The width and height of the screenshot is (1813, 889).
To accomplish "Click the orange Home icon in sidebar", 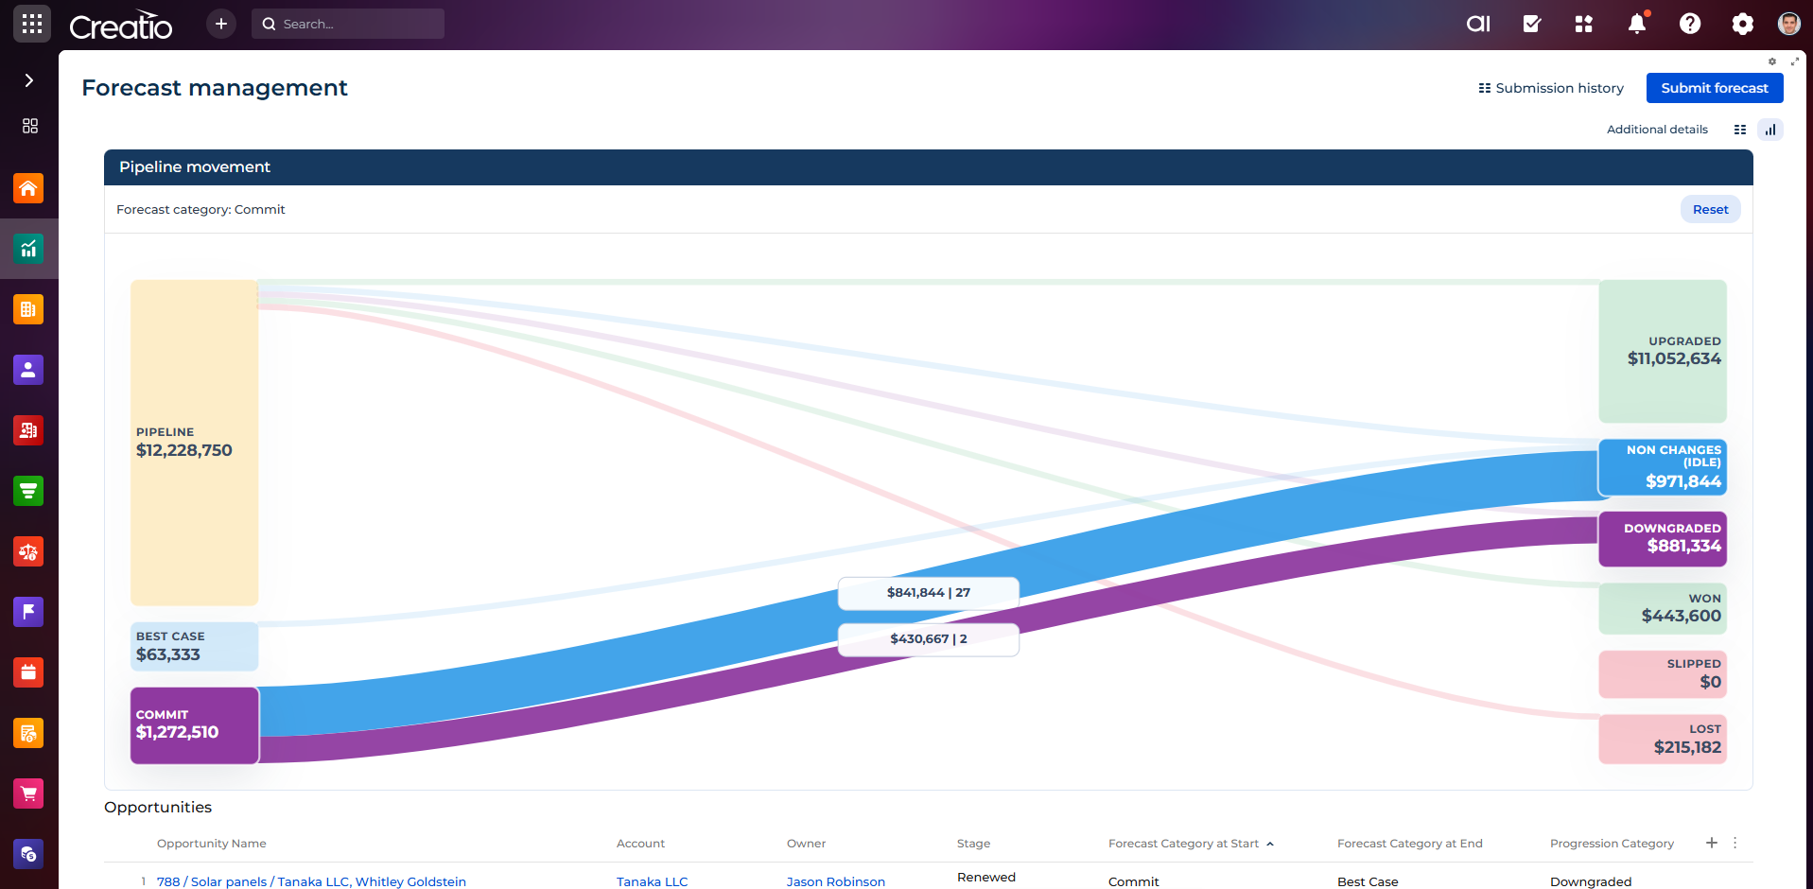I will pos(28,188).
